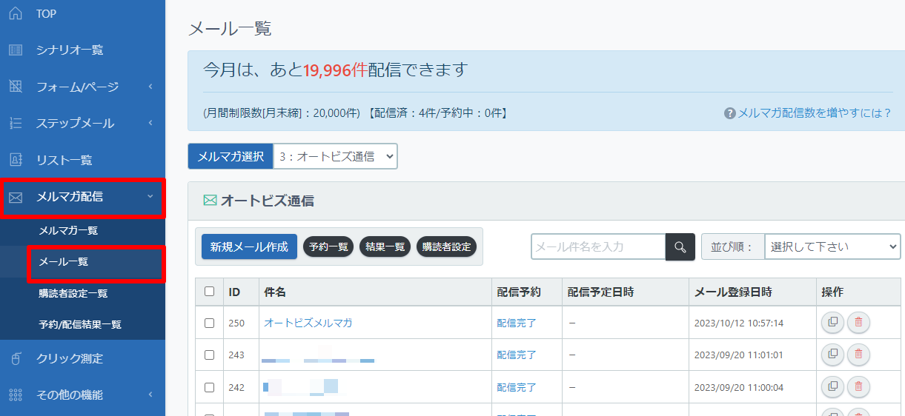This screenshot has width=905, height=416.
Task: Click the メール件名 search input field
Action: [597, 246]
